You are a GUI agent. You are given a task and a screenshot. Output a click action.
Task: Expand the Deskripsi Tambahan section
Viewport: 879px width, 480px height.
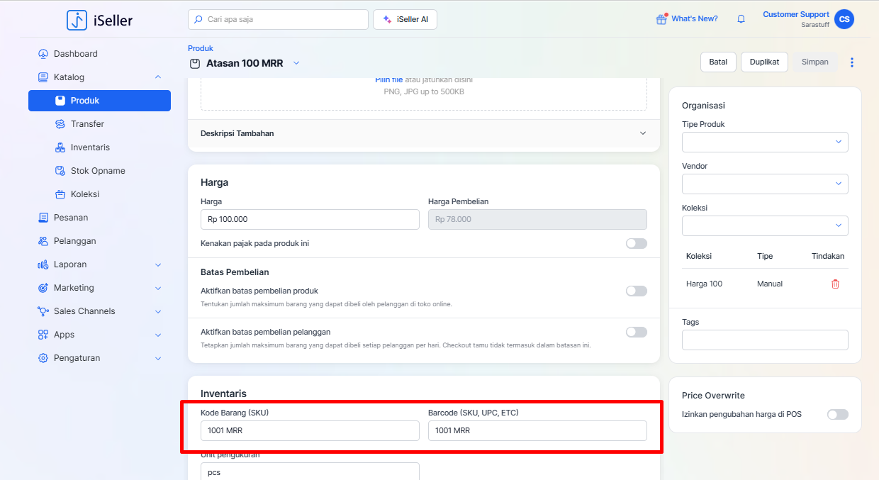[x=642, y=133]
